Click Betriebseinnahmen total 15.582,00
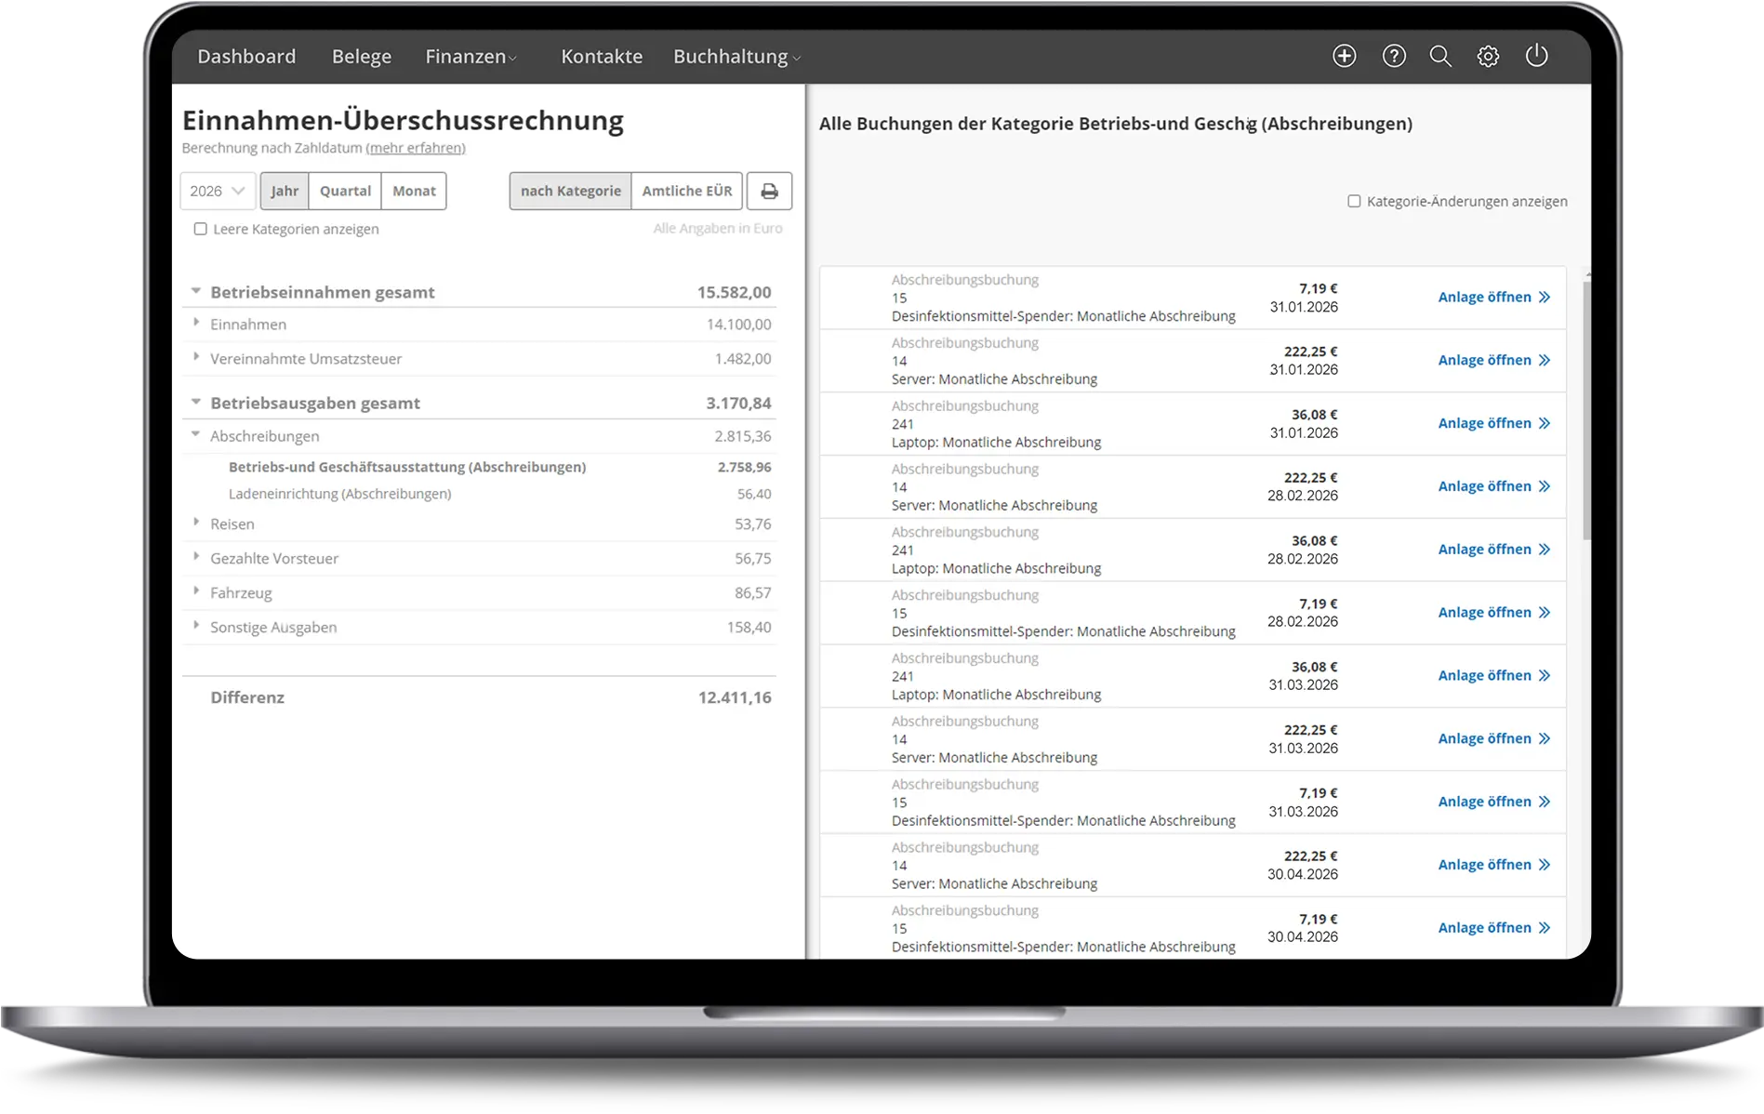1764x1114 pixels. [x=734, y=292]
